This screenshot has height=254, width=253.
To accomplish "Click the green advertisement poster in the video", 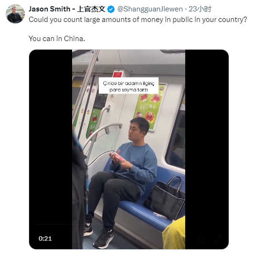I will pyautogui.click(x=150, y=107).
